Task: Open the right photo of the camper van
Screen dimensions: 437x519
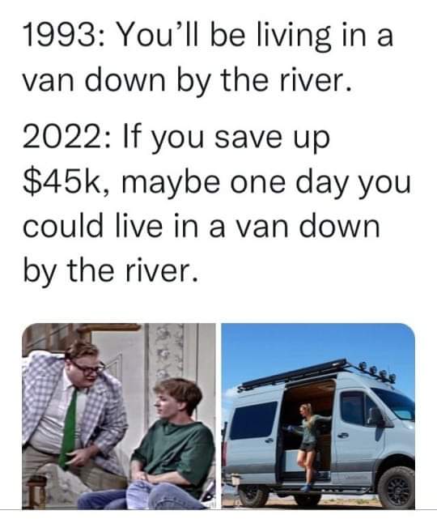Action: pos(318,416)
